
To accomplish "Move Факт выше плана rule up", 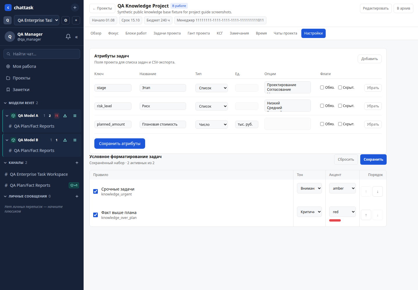I will click(x=366, y=215).
